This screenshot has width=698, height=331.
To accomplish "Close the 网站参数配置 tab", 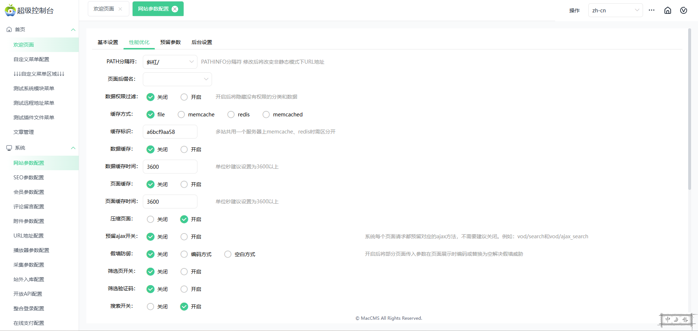I will coord(175,9).
